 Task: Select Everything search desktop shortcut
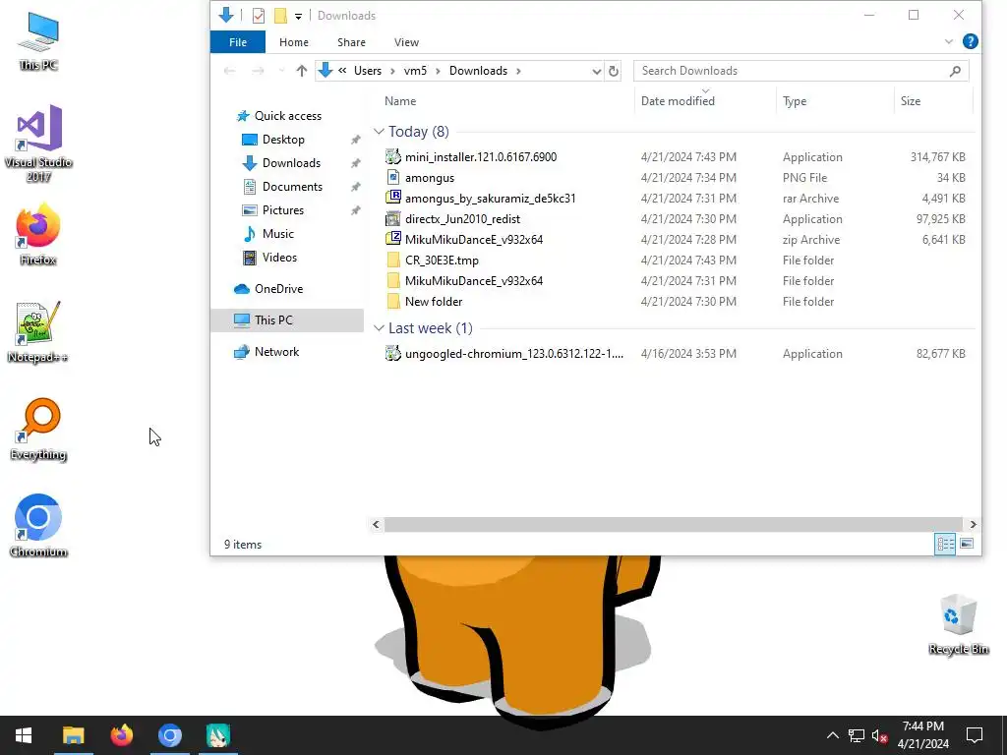(x=38, y=430)
